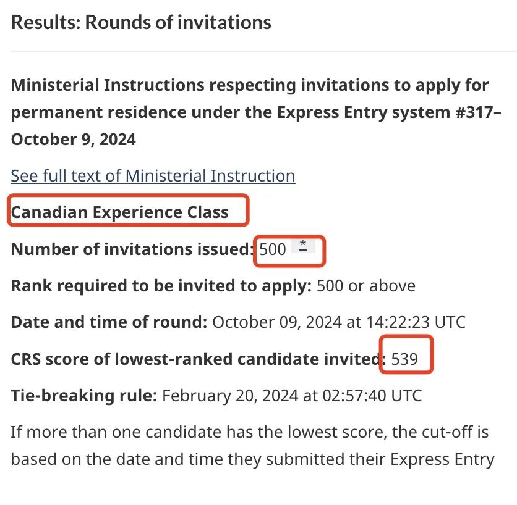Click the Date and time of round label
Screen dimensions: 517x505
click(109, 322)
